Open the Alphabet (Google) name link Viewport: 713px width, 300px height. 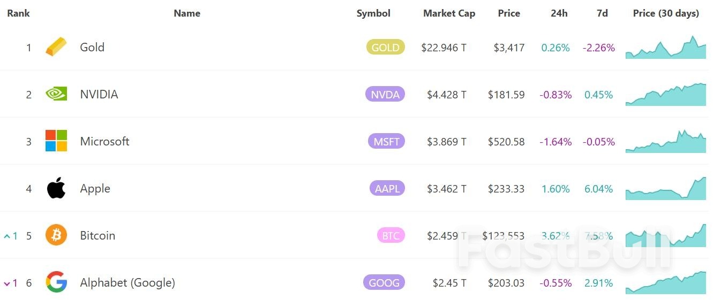(127, 282)
